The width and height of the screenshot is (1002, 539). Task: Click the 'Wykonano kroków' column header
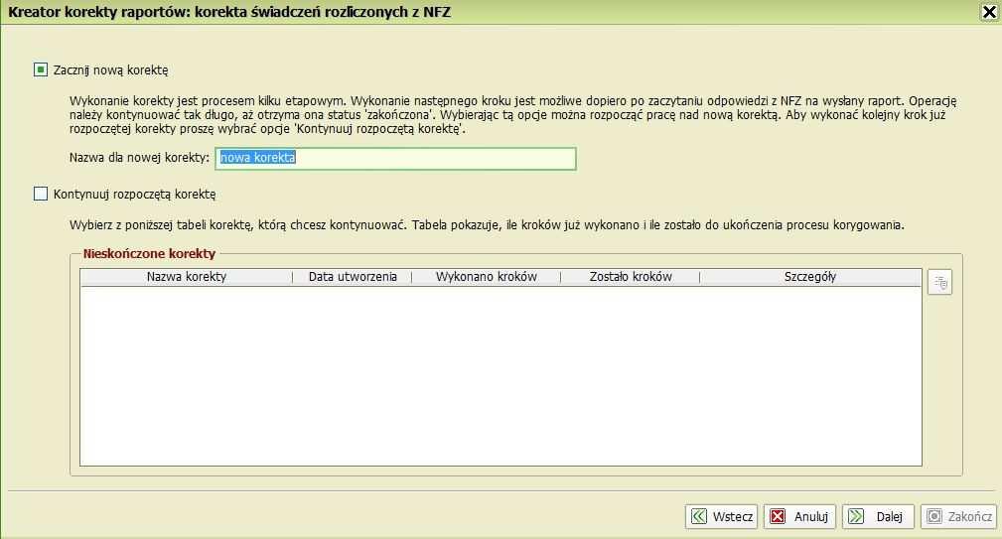(x=487, y=277)
